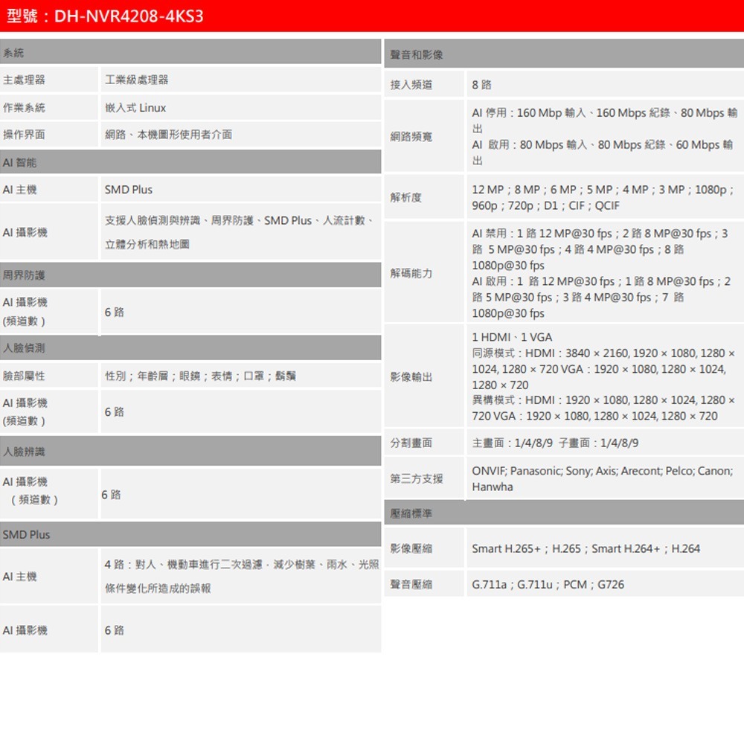
Task: Click the AI 停用：160 Mbp bandwidth text
Action: [x=605, y=121]
